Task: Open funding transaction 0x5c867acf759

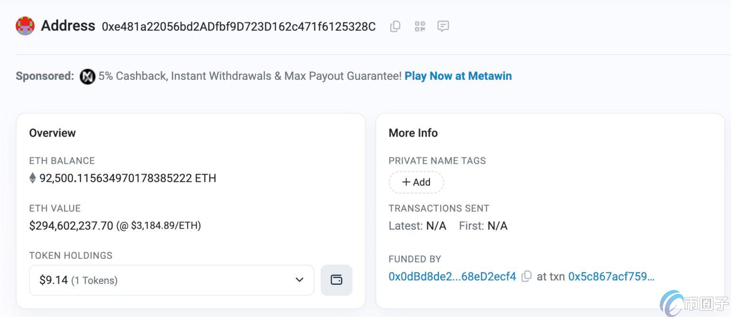Action: tap(611, 277)
